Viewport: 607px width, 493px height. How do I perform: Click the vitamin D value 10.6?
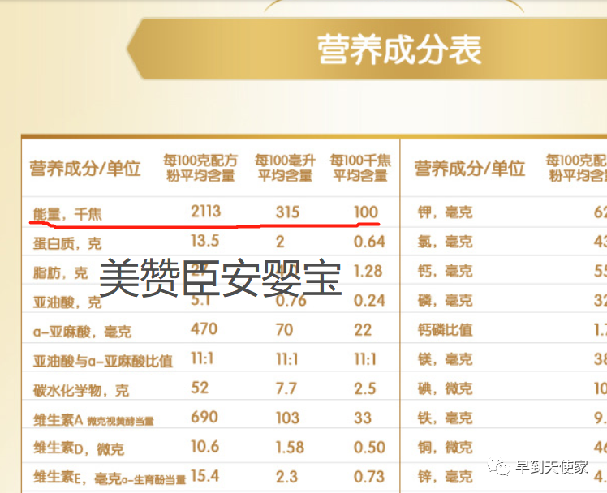(x=204, y=447)
